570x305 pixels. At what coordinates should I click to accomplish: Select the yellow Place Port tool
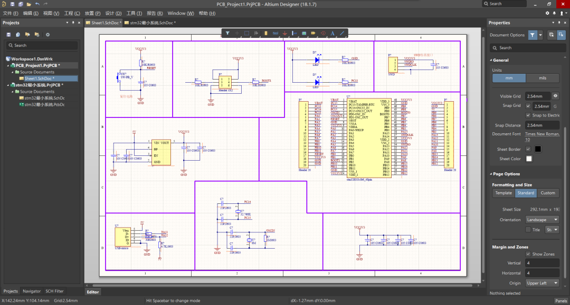pos(313,33)
